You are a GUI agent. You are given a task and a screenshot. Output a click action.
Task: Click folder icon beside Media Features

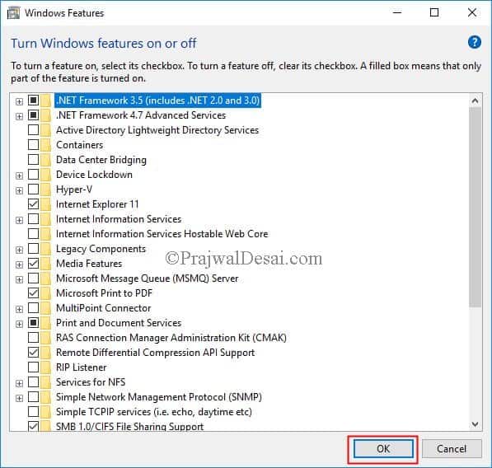45,264
